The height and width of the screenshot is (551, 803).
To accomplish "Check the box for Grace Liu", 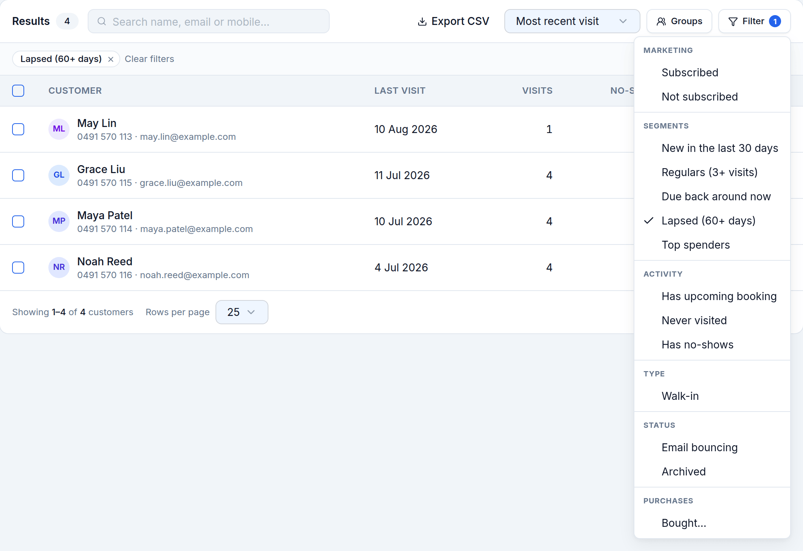I will pos(18,175).
